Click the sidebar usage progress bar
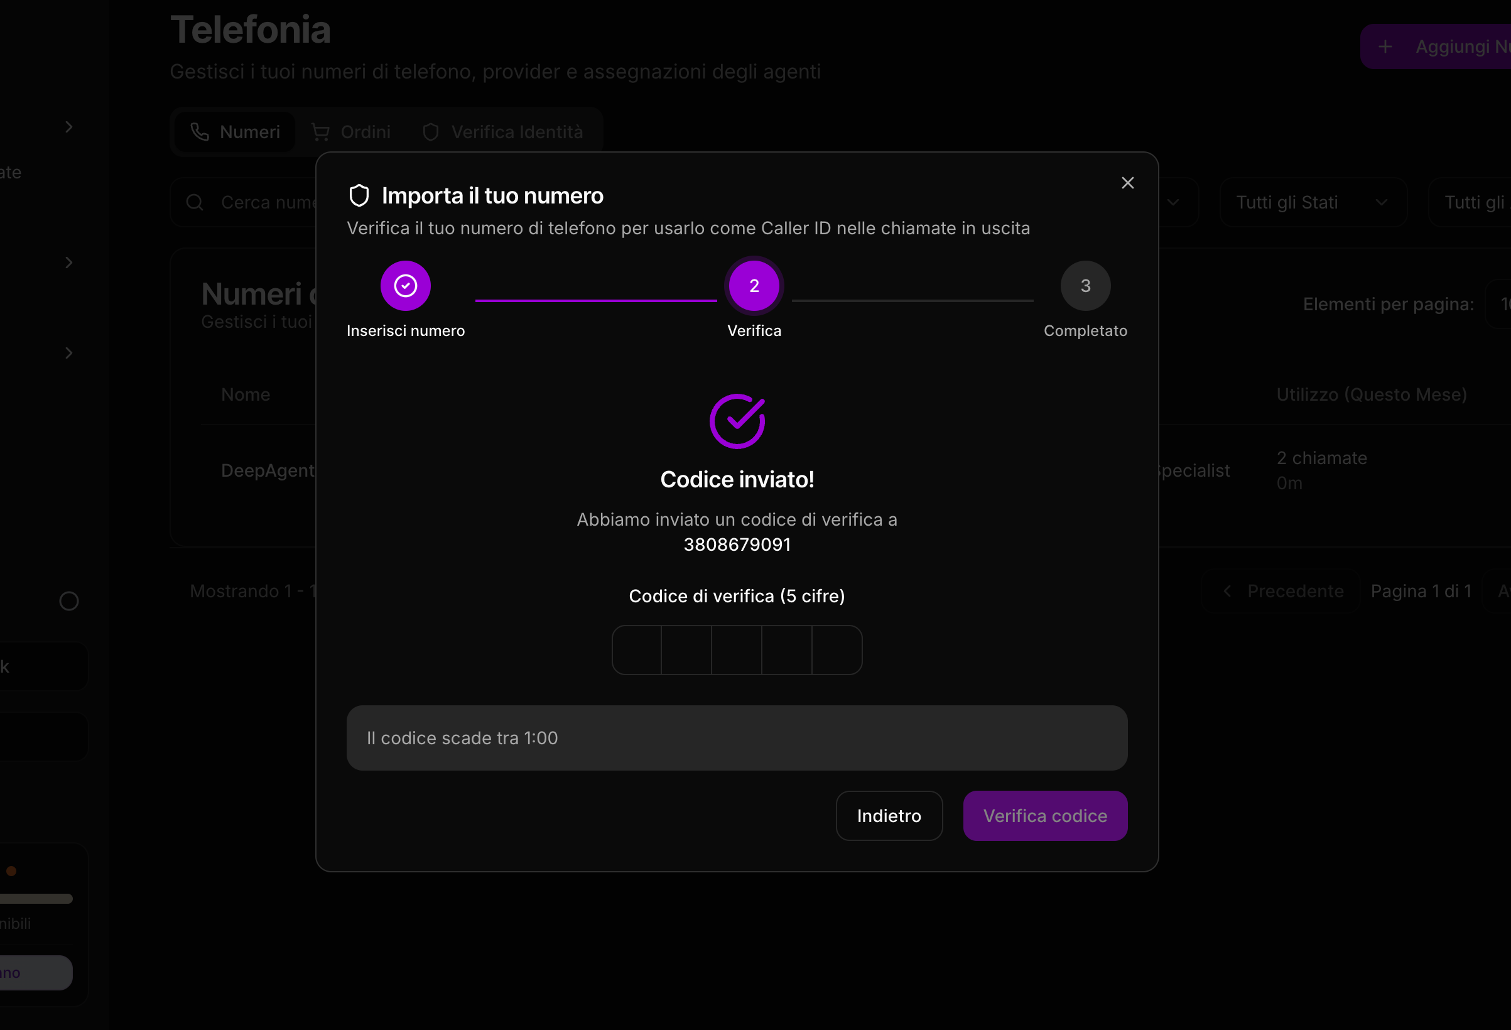 [36, 899]
